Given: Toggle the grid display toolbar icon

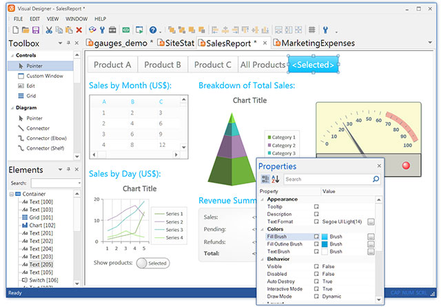Looking at the screenshot, I should point(311,30).
